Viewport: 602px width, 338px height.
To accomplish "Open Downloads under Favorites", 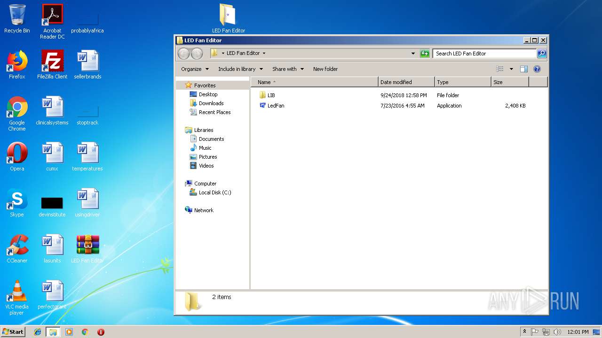I will (x=211, y=103).
